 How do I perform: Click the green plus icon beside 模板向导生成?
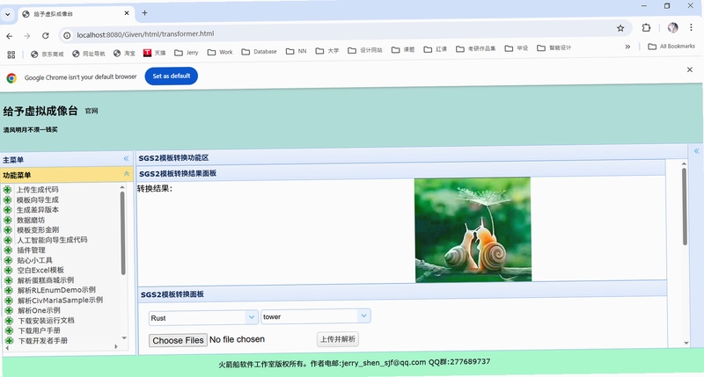tap(8, 200)
